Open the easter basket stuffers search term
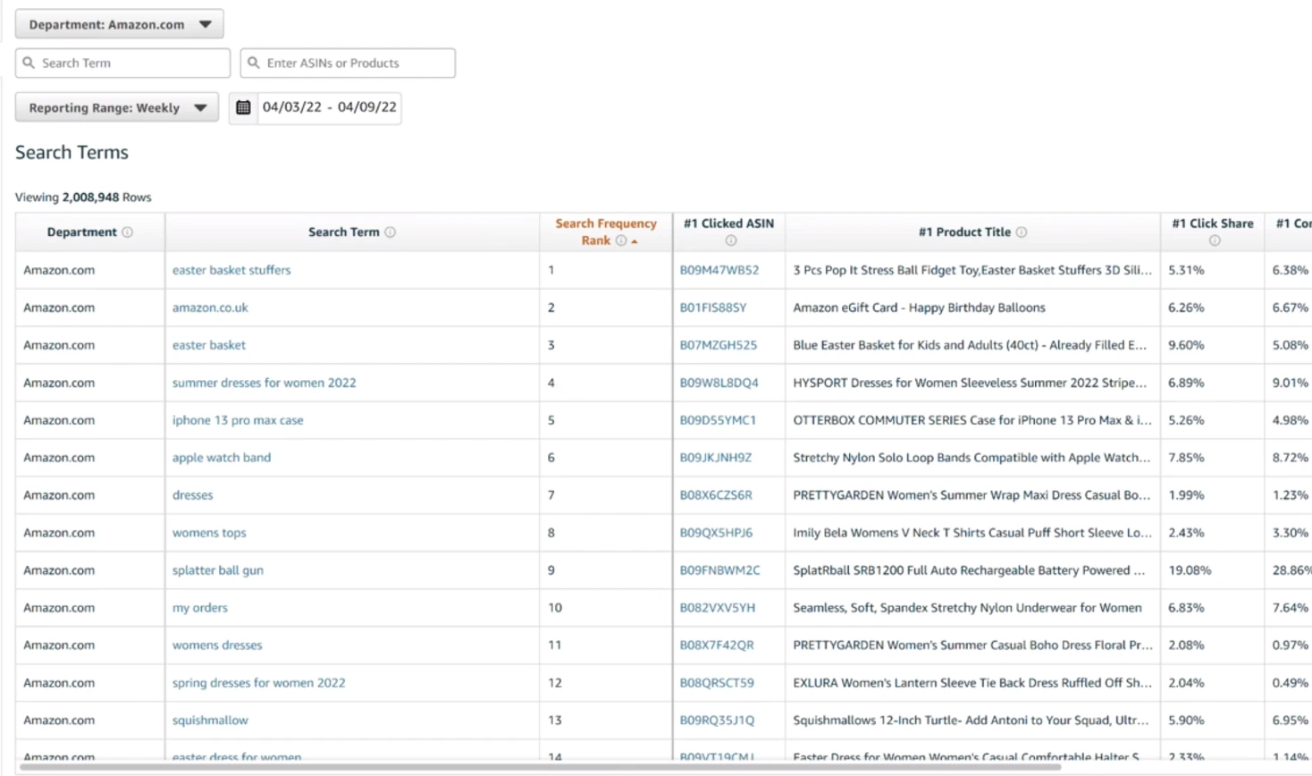Image resolution: width=1312 pixels, height=776 pixels. [231, 270]
